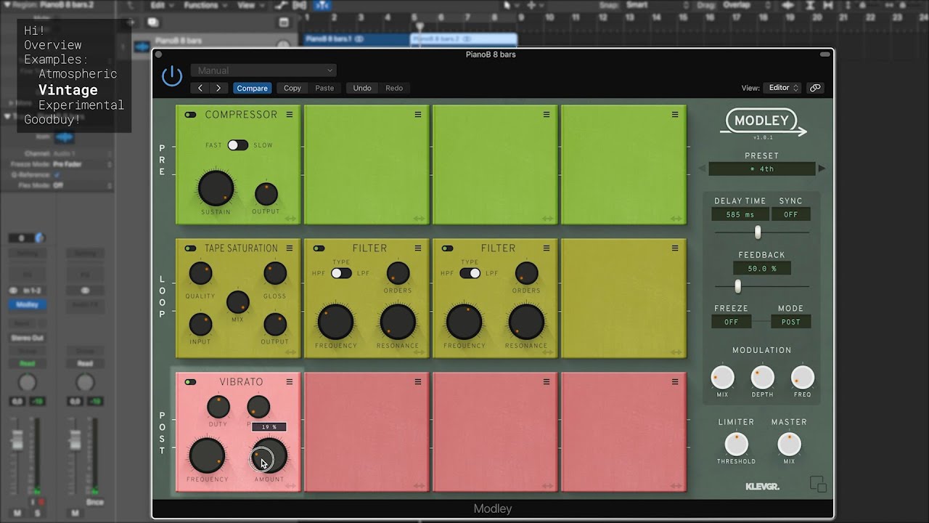929x523 pixels.
Task: Toggle the Q-Reference checkbox in Logic inspector
Action: click(57, 175)
